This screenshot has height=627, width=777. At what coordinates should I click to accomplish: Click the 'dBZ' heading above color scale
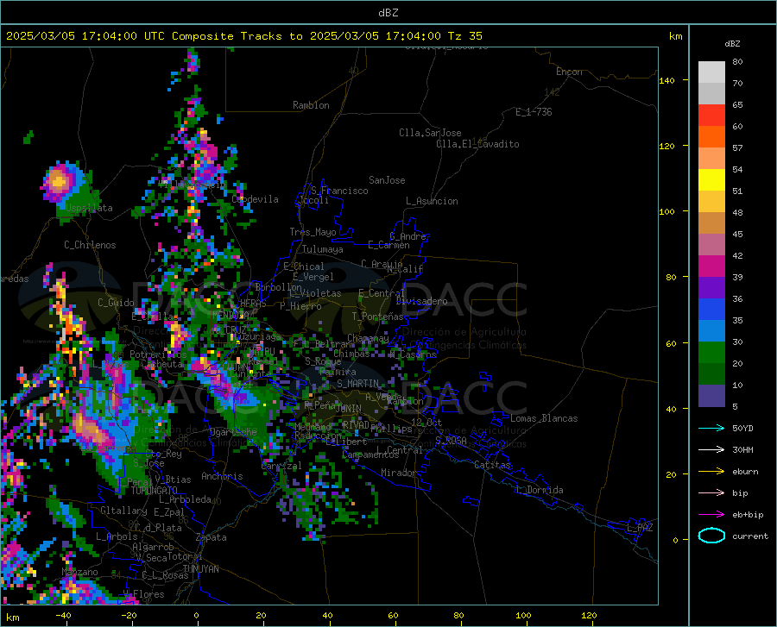click(x=732, y=43)
